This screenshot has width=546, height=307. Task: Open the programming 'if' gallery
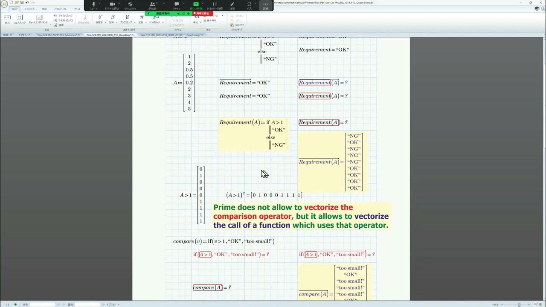127,19
